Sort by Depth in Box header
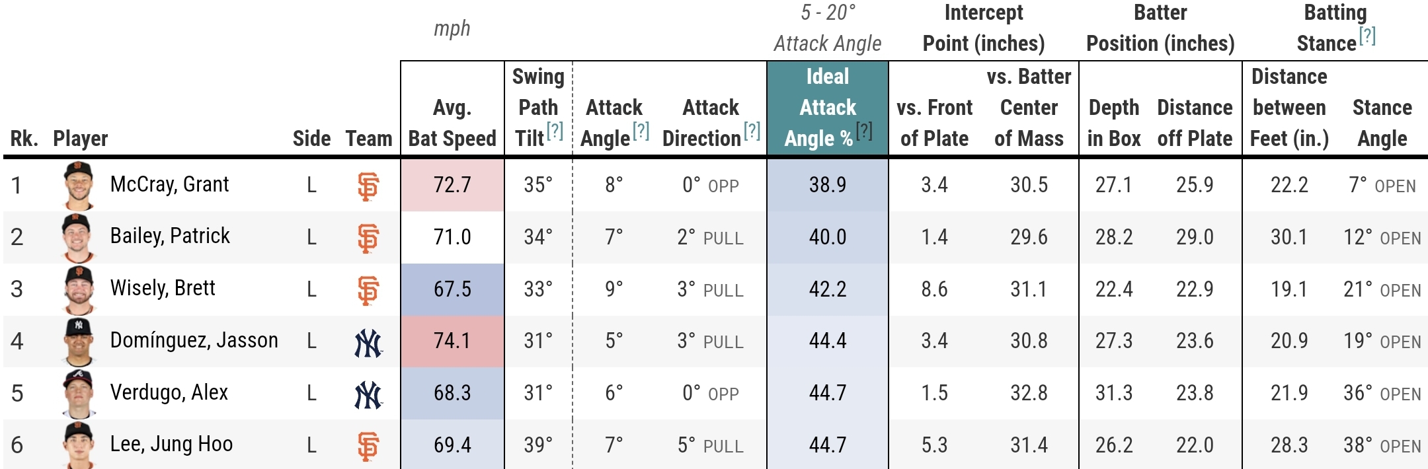This screenshot has width=1428, height=469. click(1114, 123)
